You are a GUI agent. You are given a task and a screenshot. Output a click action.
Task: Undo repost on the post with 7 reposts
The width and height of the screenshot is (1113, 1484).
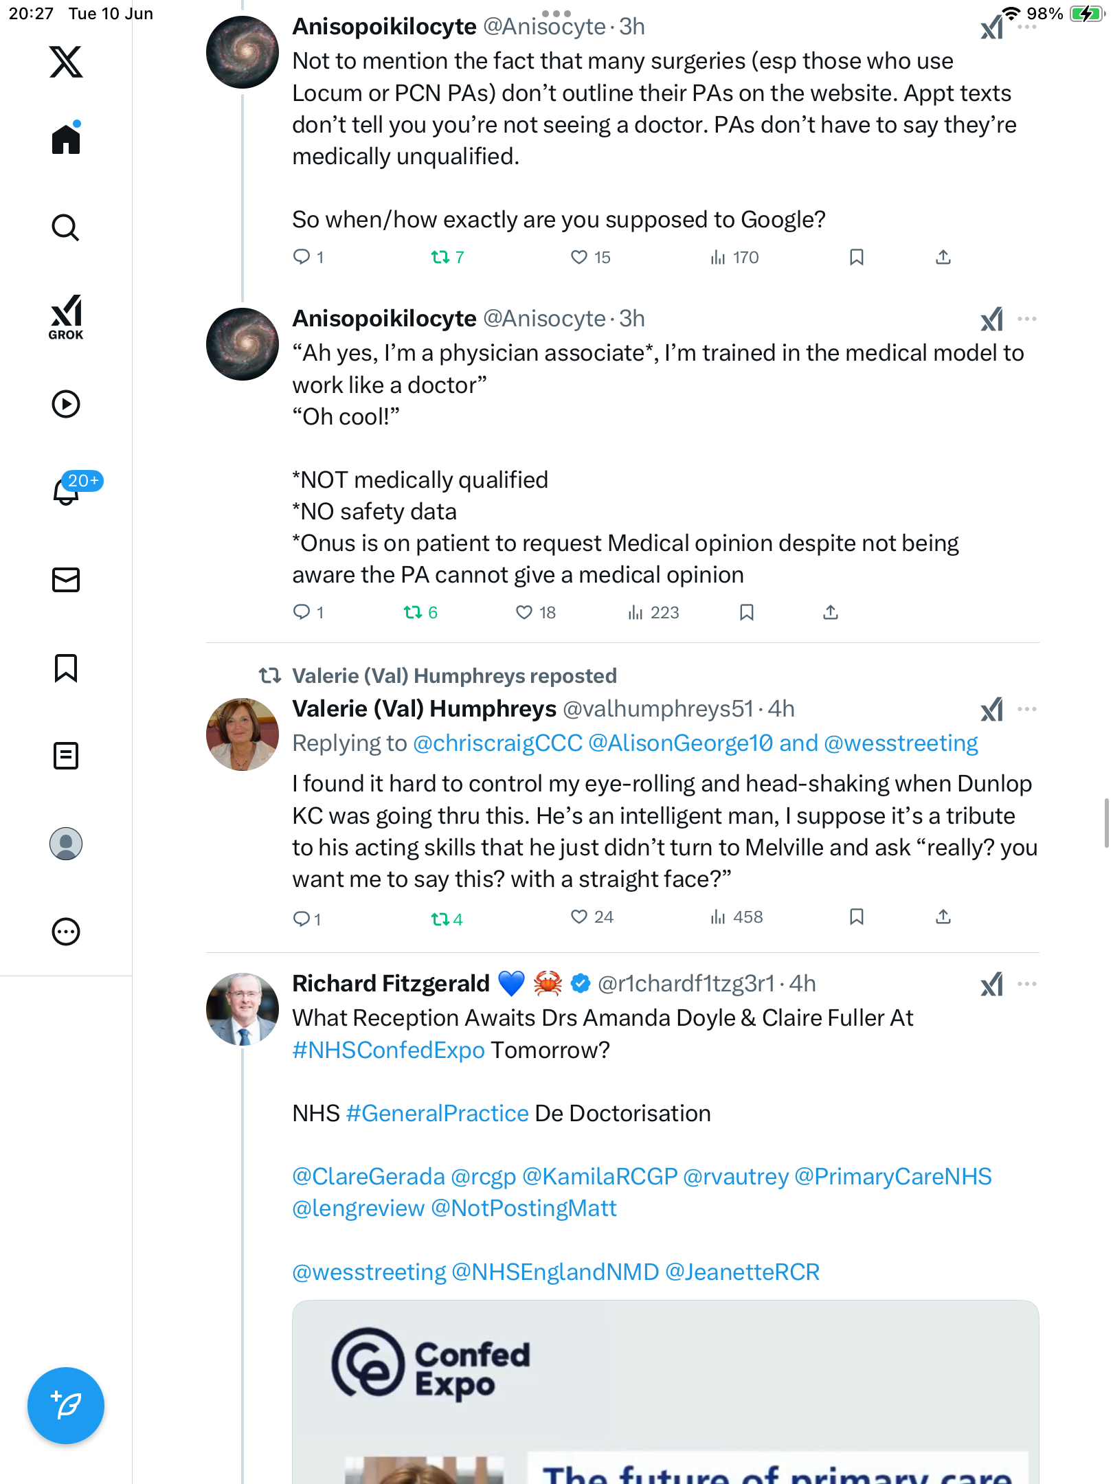[x=447, y=257]
